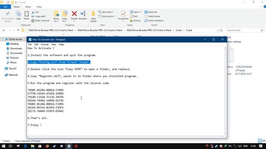This screenshot has width=266, height=149.
Task: Open file Properties from ribbon
Action: point(123,16)
